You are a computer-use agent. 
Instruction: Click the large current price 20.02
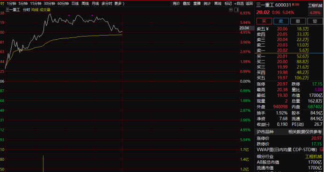point(263,13)
